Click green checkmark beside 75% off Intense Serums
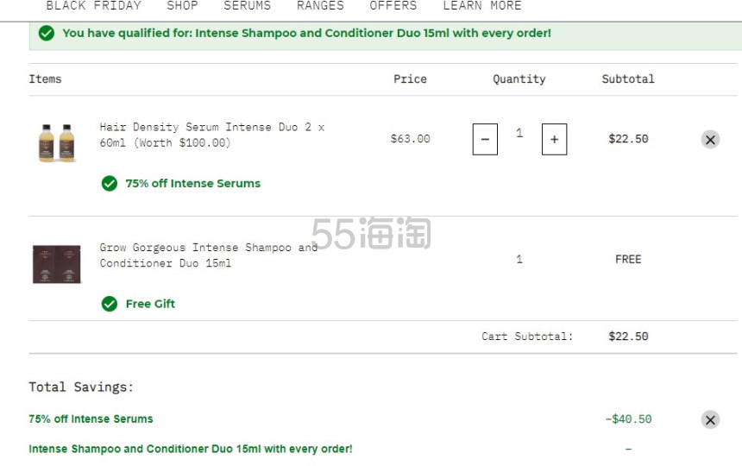Viewport: 742px width, 466px height. point(110,184)
